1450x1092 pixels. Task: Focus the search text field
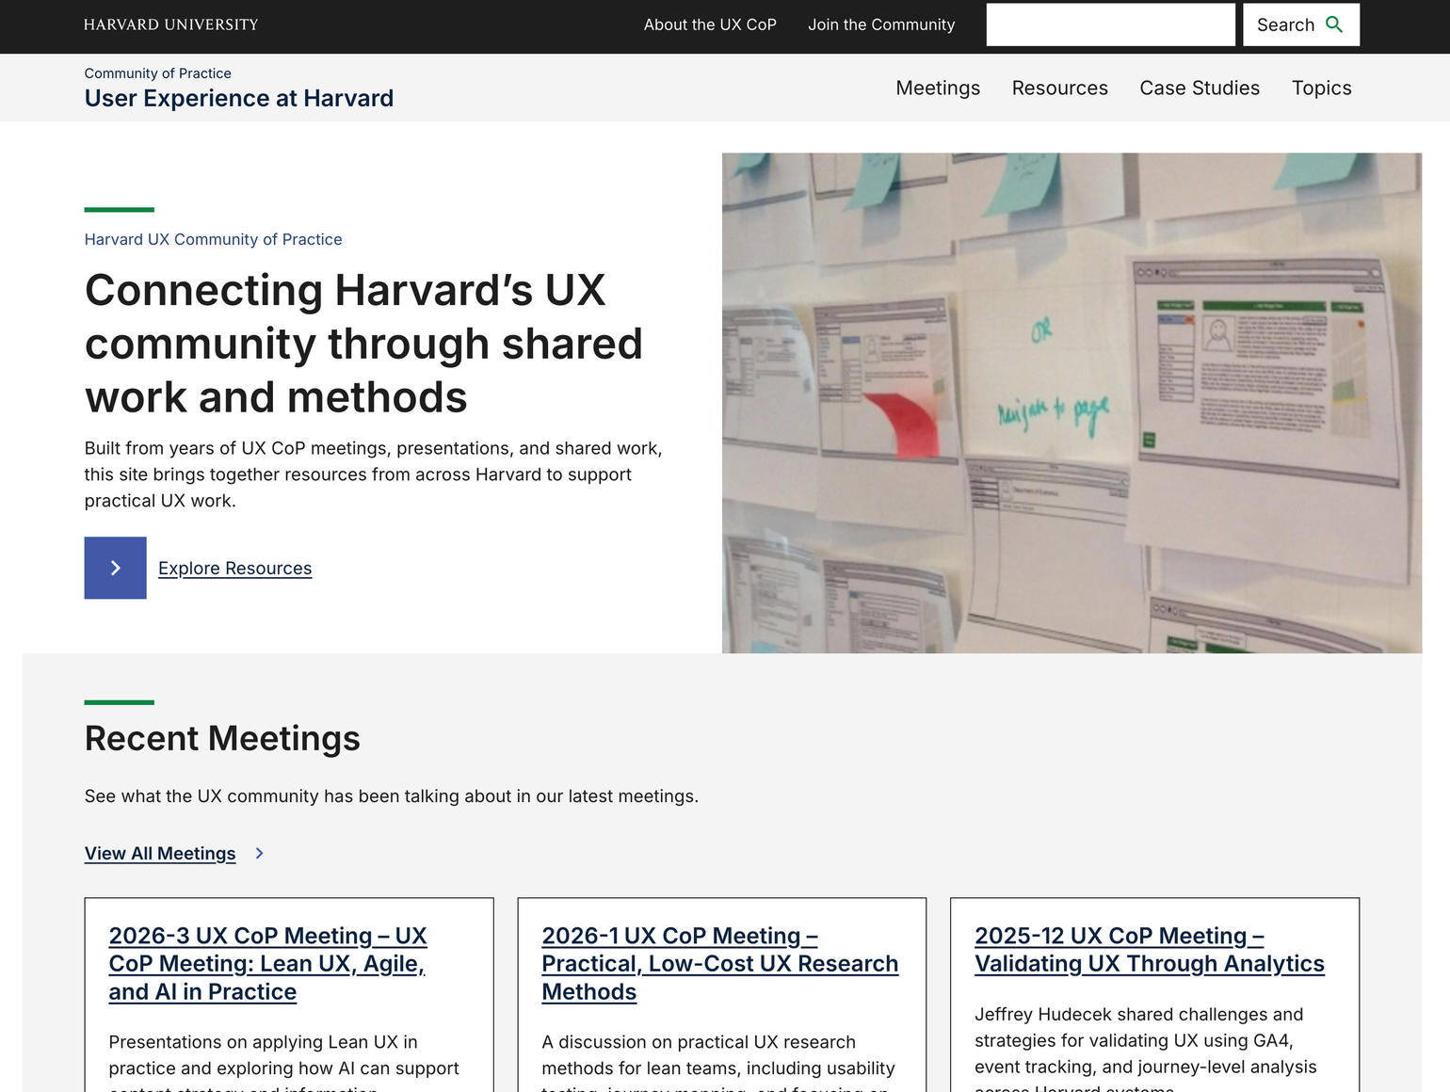(1111, 24)
